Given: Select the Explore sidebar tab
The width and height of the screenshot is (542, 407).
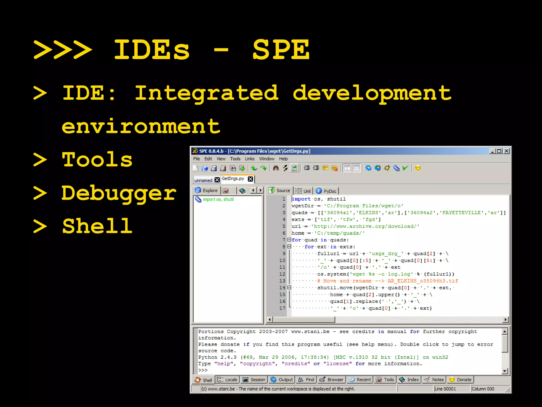Looking at the screenshot, I should point(206,191).
